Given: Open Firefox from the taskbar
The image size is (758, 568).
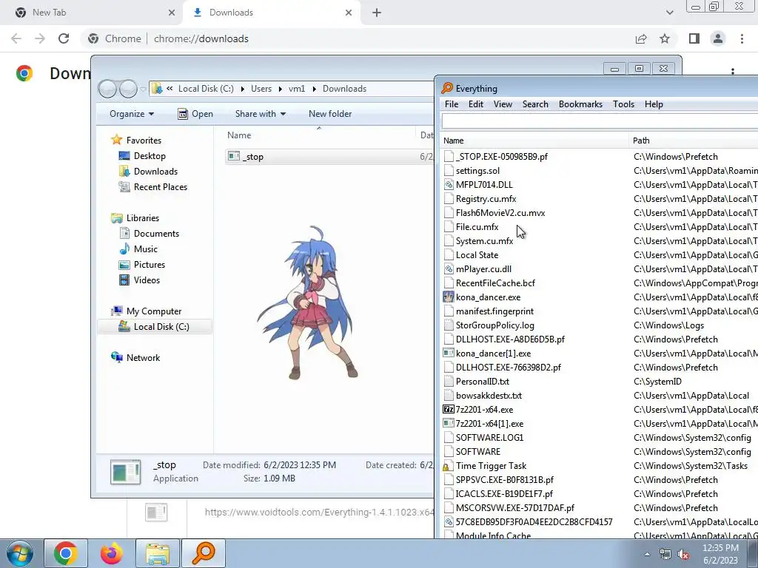Looking at the screenshot, I should point(112,553).
